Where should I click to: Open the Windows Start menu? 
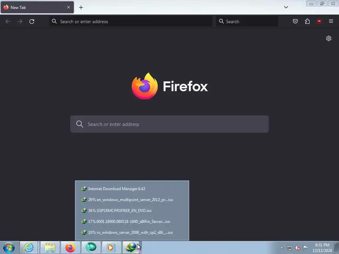[x=9, y=247]
